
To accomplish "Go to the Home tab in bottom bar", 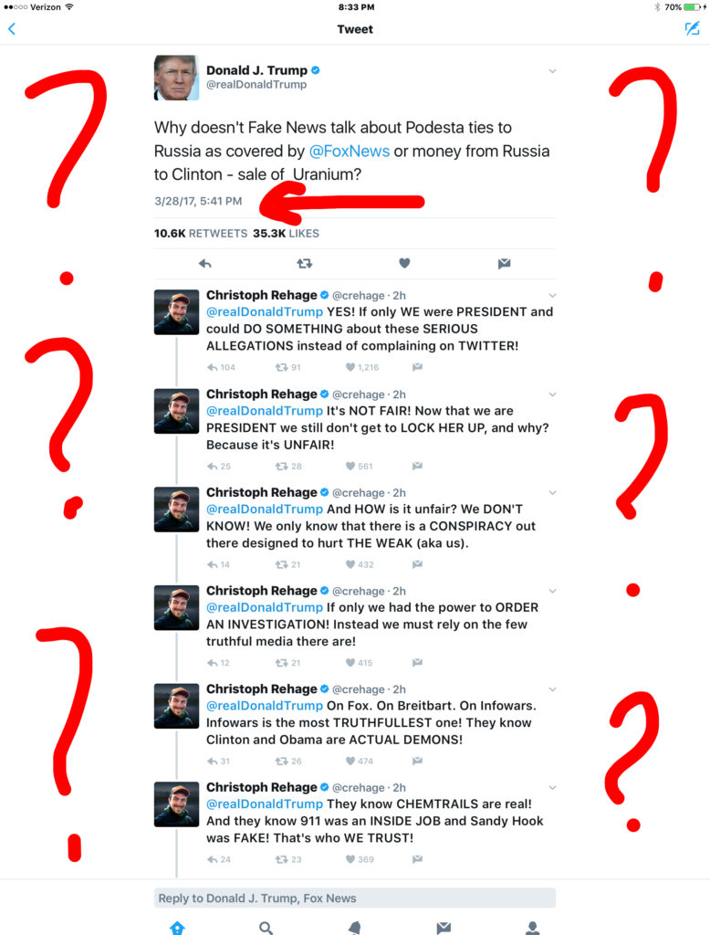I will 177,928.
